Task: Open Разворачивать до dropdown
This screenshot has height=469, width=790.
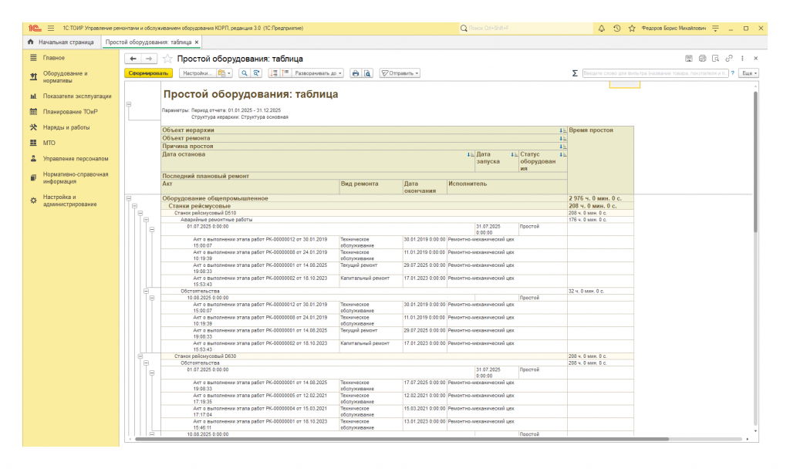Action: pyautogui.click(x=318, y=73)
